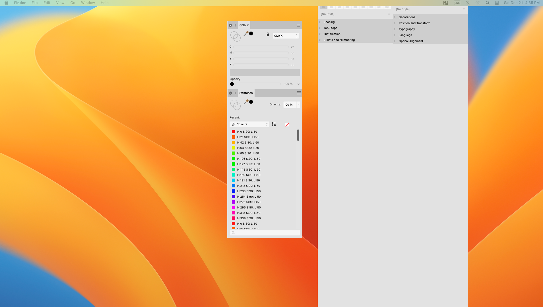Screen dimensions: 543x307
Task: Close the Swatches panel with its X
Action: point(230,93)
